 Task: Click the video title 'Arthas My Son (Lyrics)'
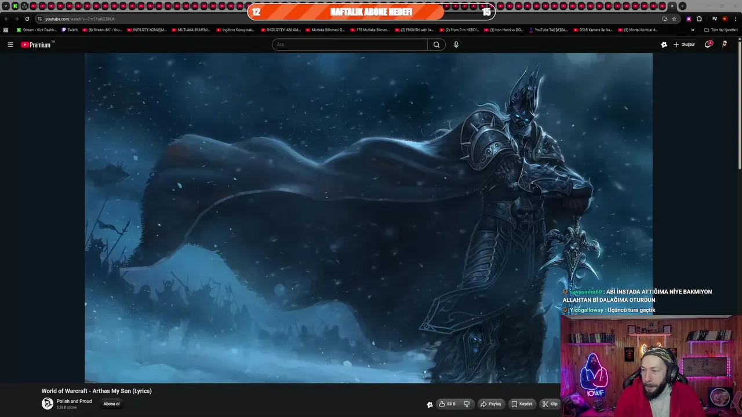(96, 391)
